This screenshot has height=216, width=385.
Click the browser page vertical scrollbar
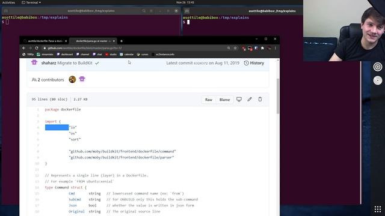coord(278,96)
